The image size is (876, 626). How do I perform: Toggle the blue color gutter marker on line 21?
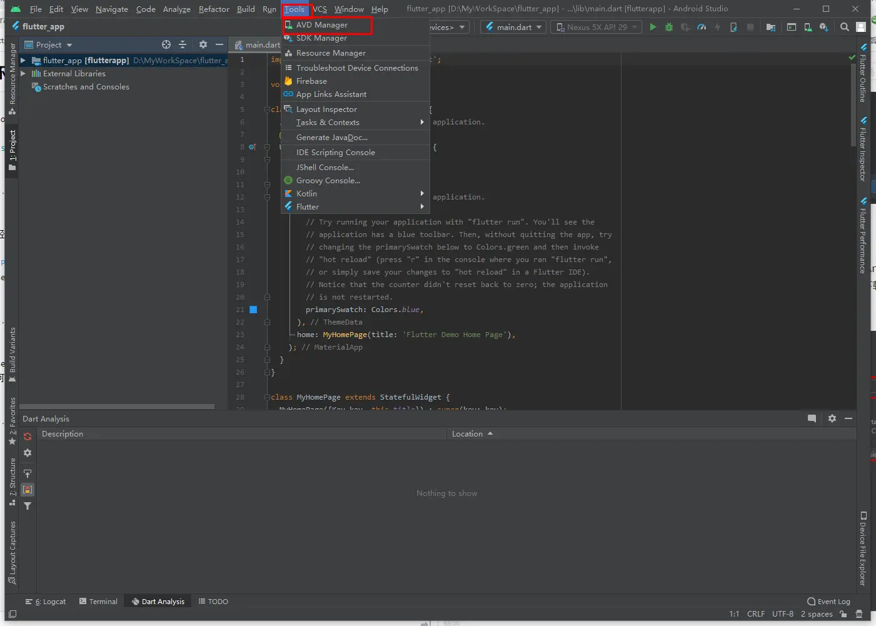point(253,310)
